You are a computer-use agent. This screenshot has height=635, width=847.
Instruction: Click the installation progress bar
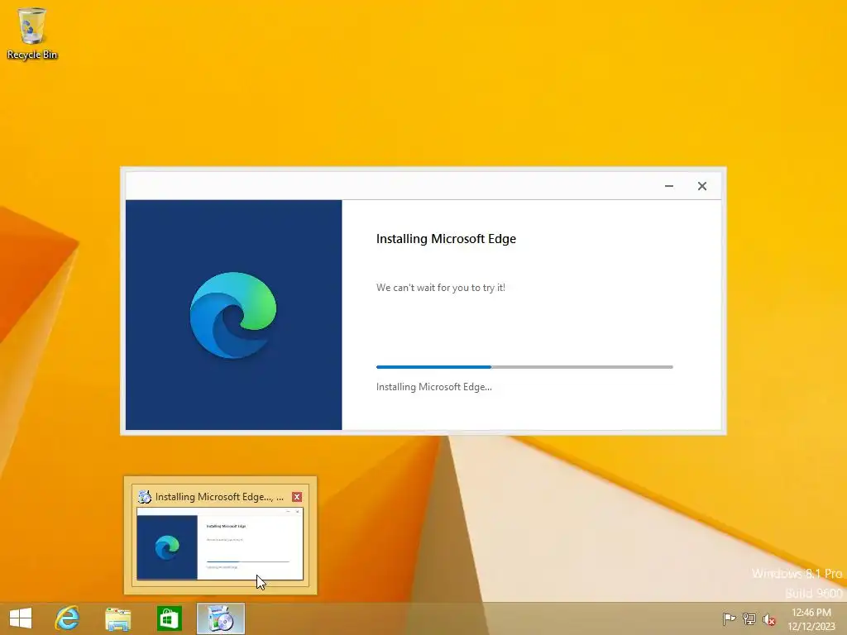coord(524,367)
